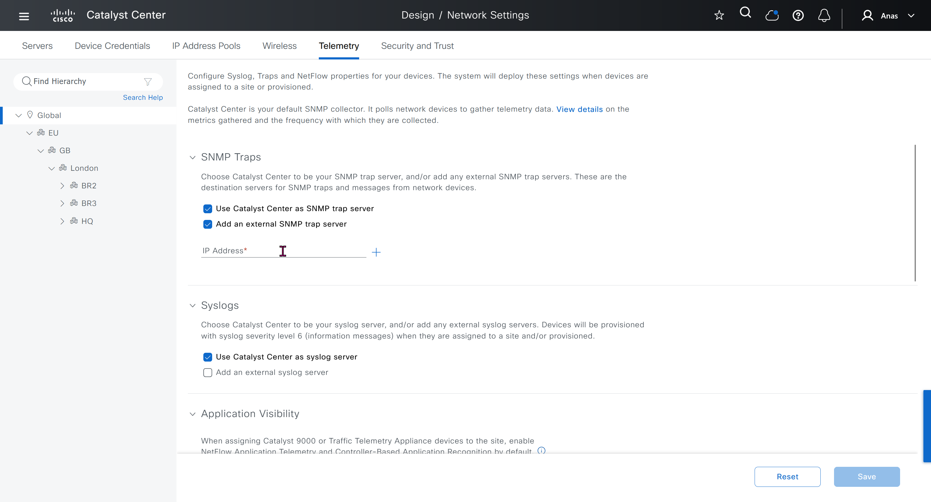The width and height of the screenshot is (931, 502).
Task: Click the hierarchy filter funnel icon
Action: pos(148,82)
